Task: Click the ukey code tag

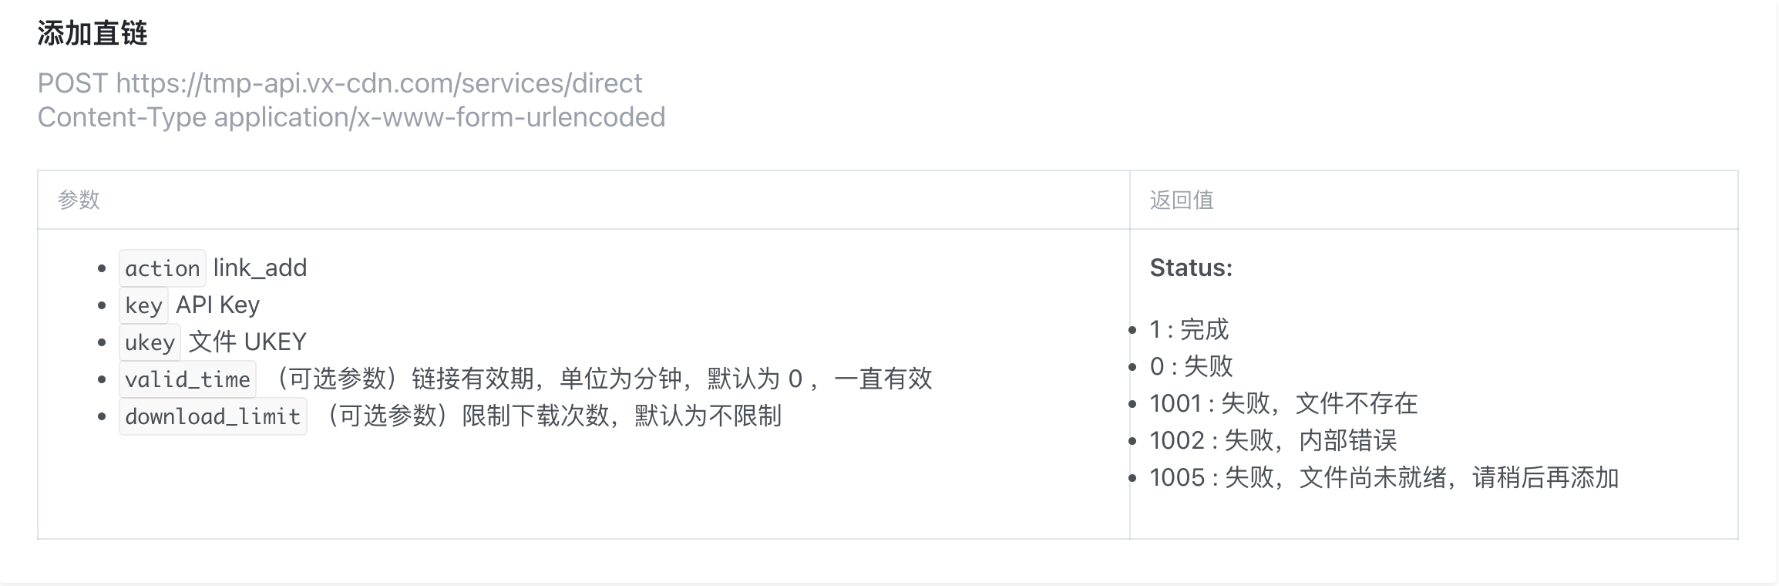Action: (150, 342)
